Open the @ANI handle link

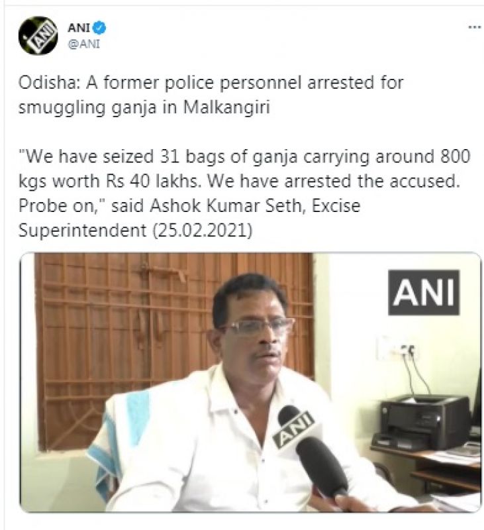click(x=84, y=44)
